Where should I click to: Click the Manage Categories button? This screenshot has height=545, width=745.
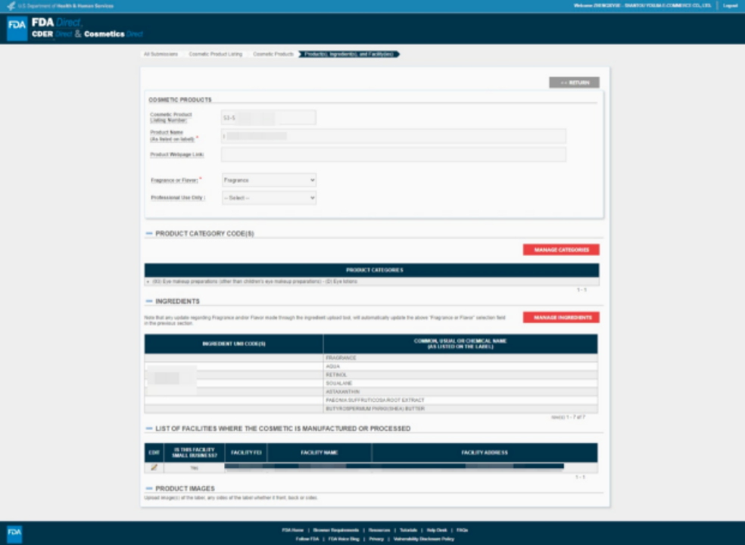(561, 250)
